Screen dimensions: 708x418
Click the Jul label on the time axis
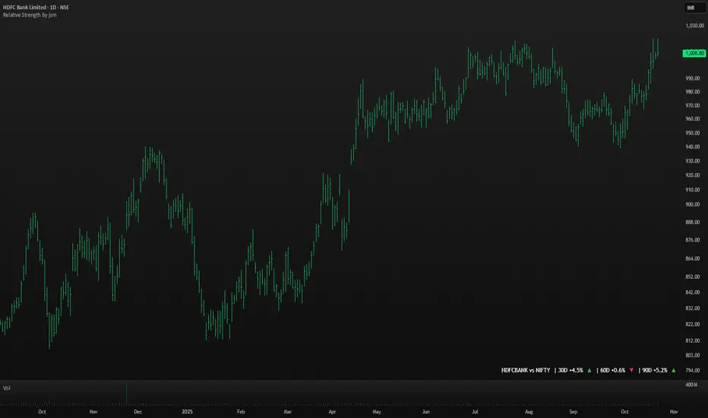coord(475,411)
